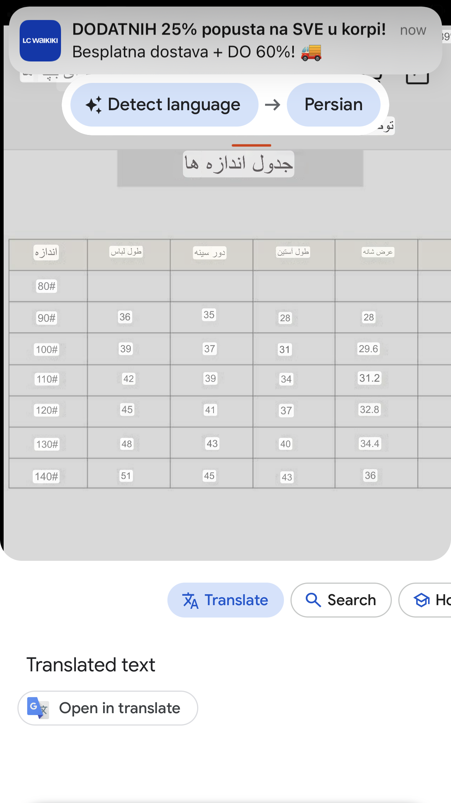Tap the Translated text heading

(x=91, y=665)
